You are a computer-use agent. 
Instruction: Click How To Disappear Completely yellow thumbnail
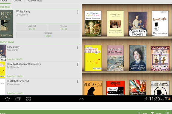tap(2, 70)
